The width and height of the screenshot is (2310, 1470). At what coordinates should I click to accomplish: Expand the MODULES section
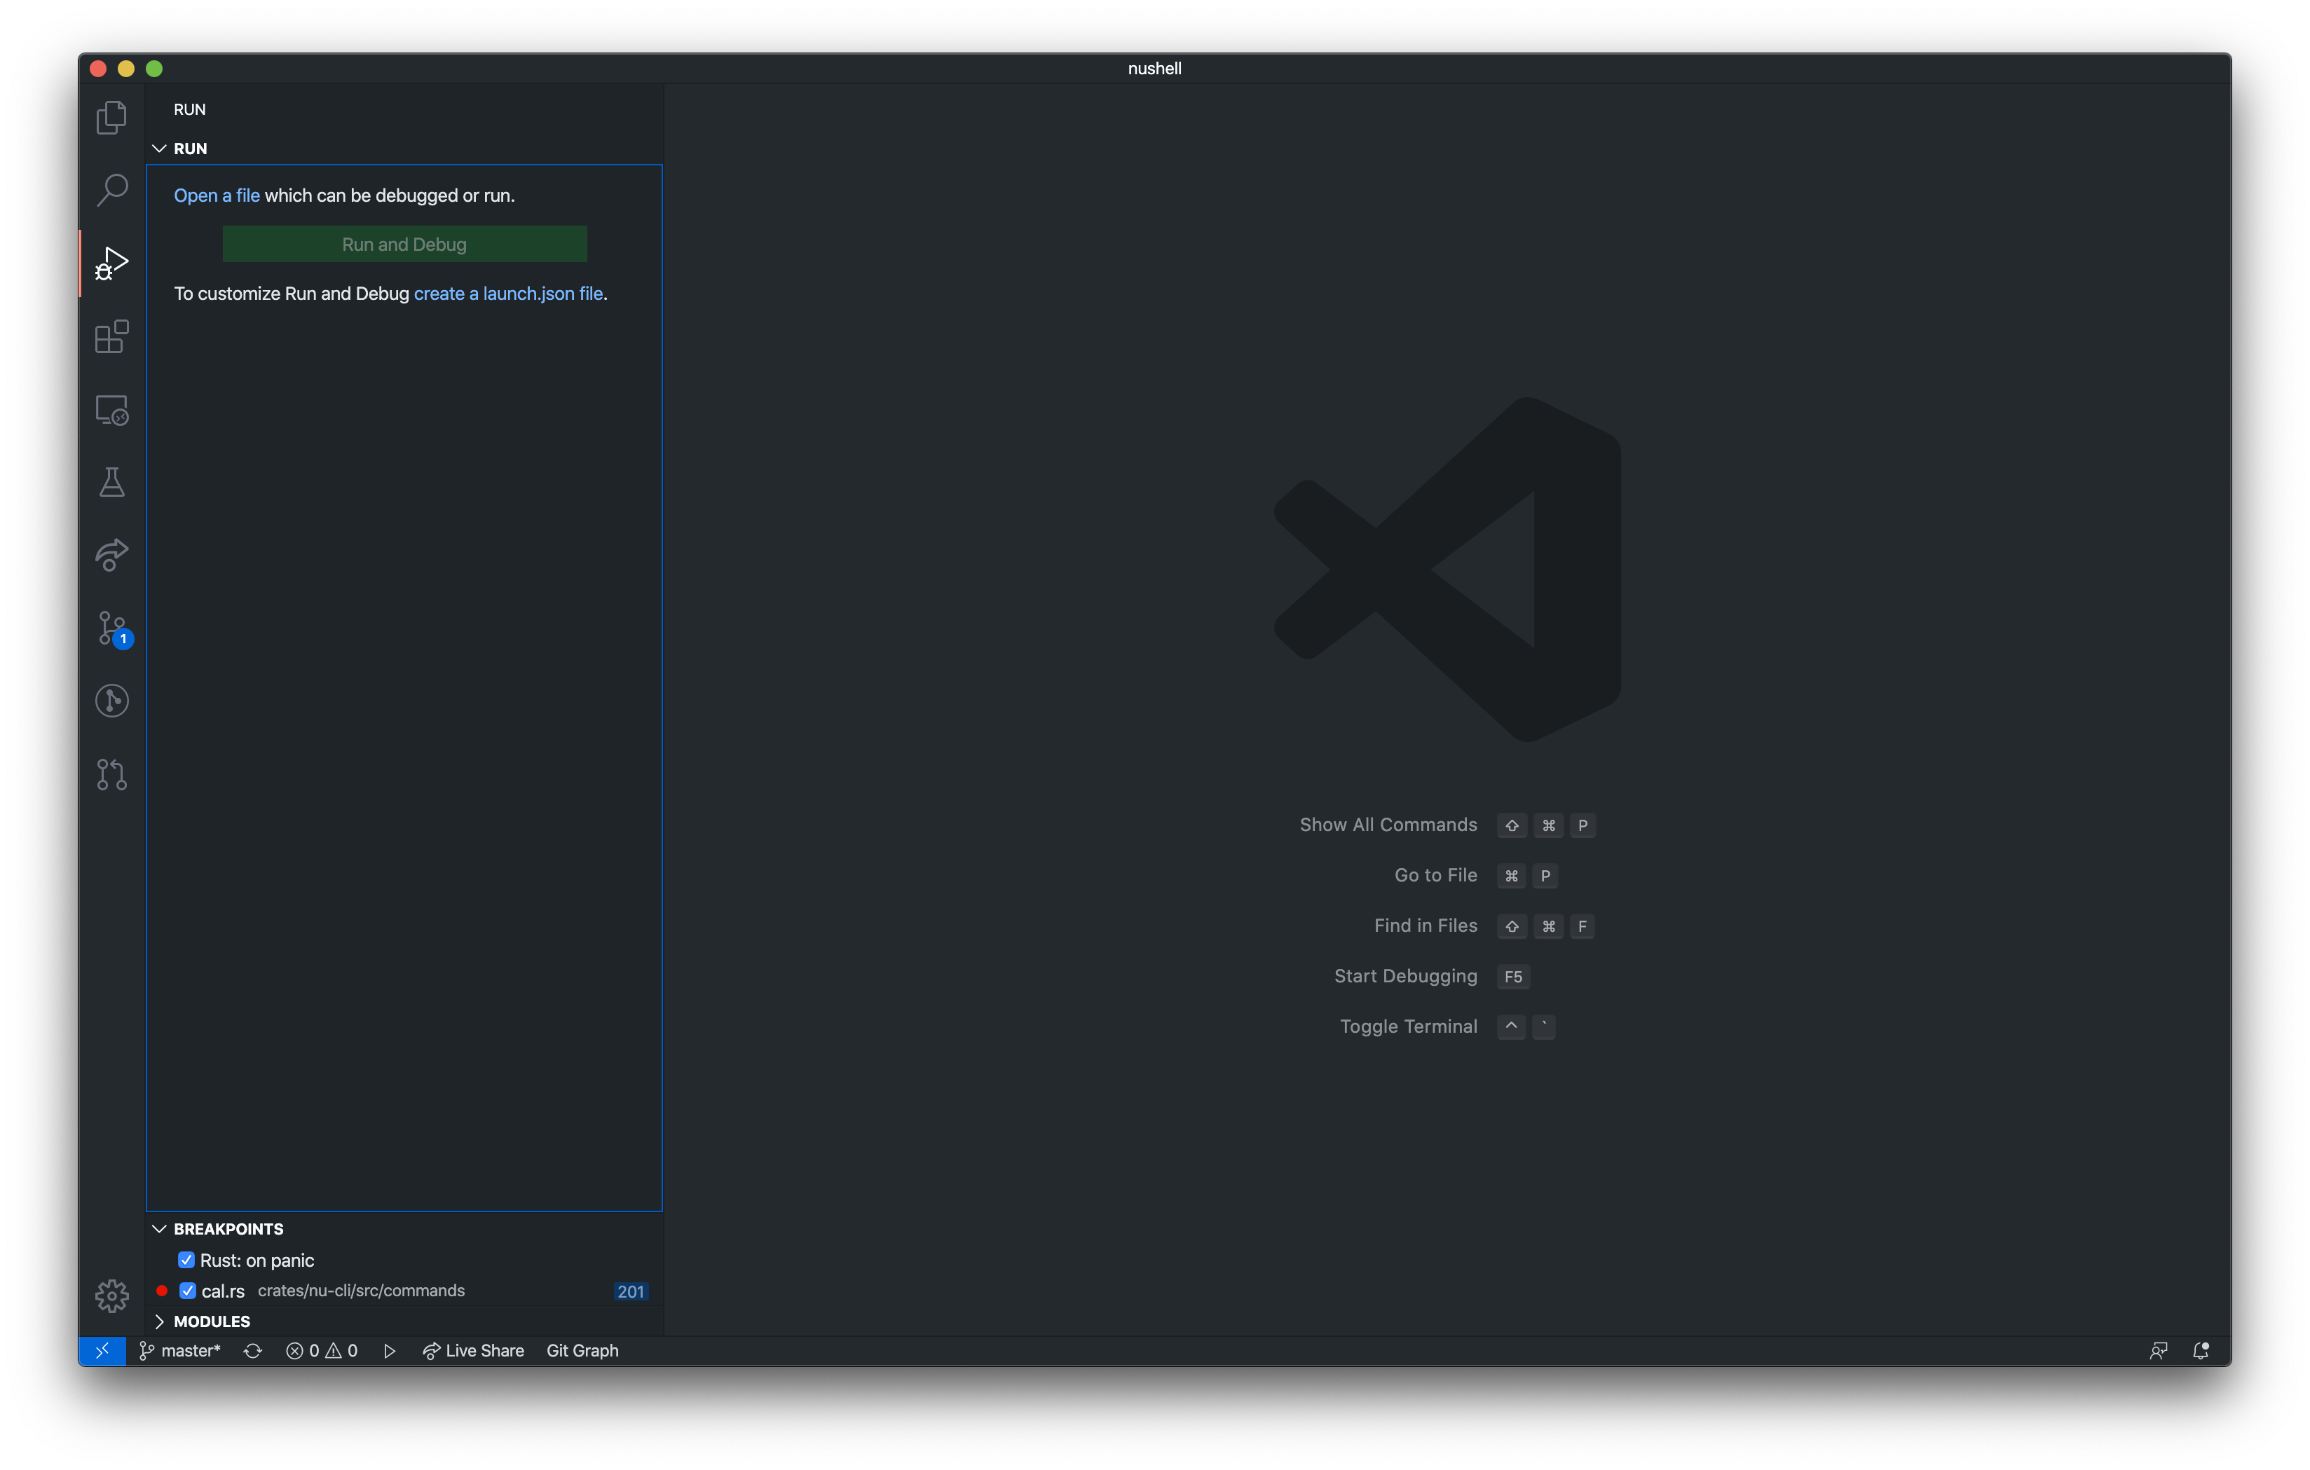tap(159, 1321)
